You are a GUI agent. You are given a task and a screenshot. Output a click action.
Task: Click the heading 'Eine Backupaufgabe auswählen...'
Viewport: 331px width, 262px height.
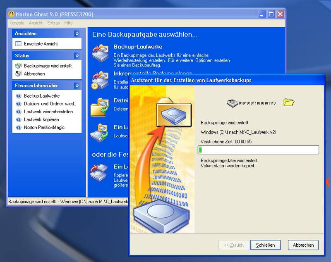[x=145, y=35]
